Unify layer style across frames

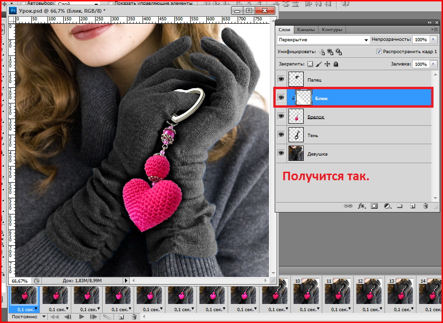click(339, 52)
